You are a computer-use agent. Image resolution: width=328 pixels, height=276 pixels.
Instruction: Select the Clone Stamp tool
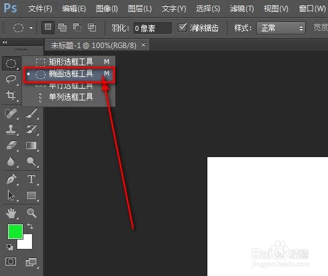[x=11, y=129]
